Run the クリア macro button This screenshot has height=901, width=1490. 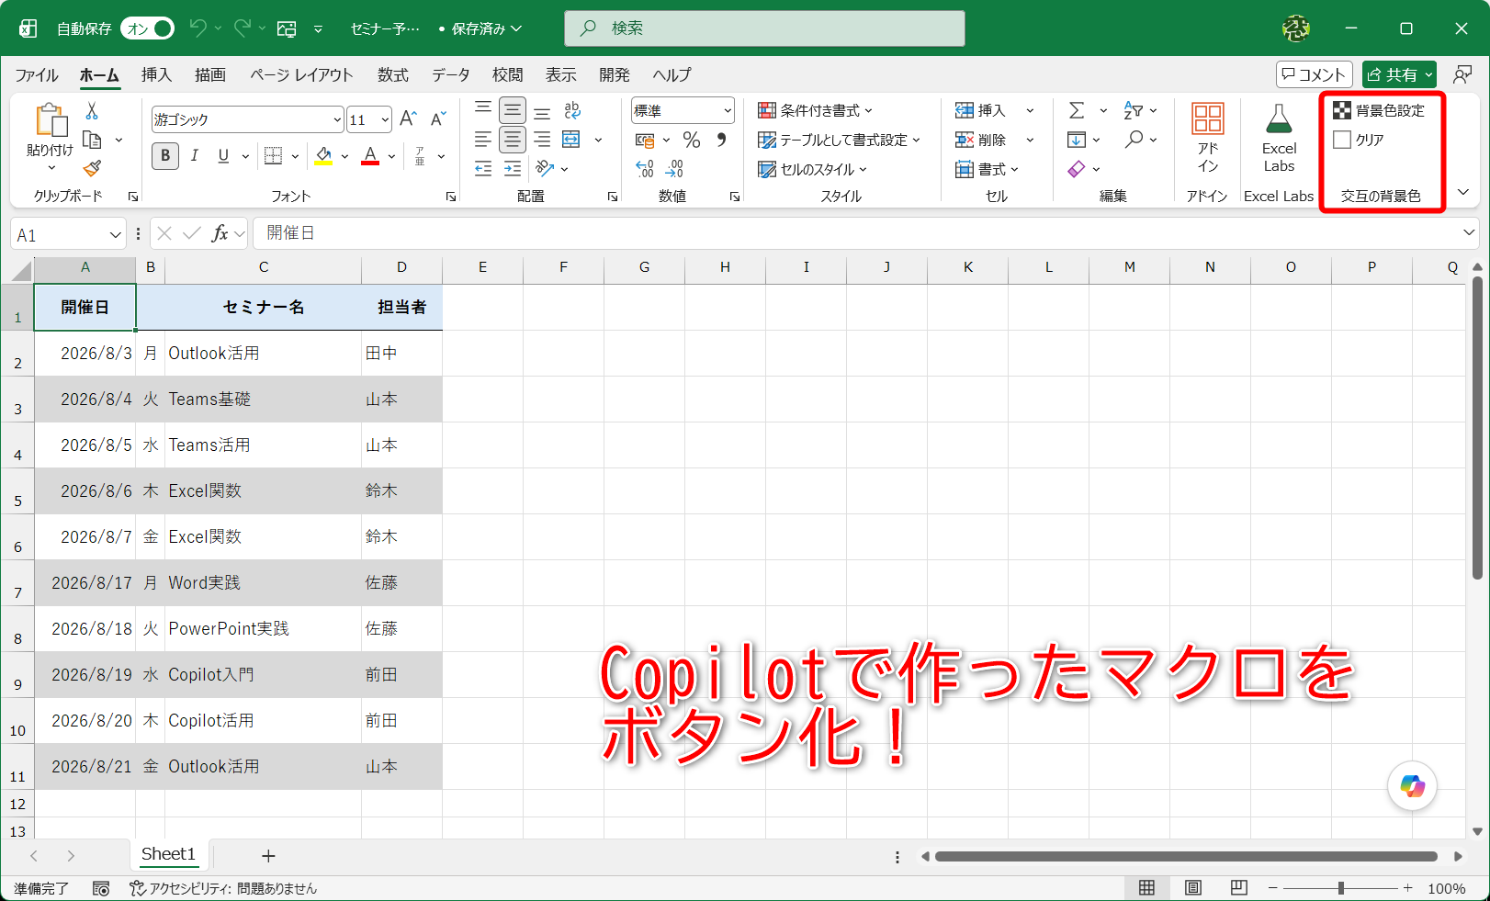point(1359,140)
